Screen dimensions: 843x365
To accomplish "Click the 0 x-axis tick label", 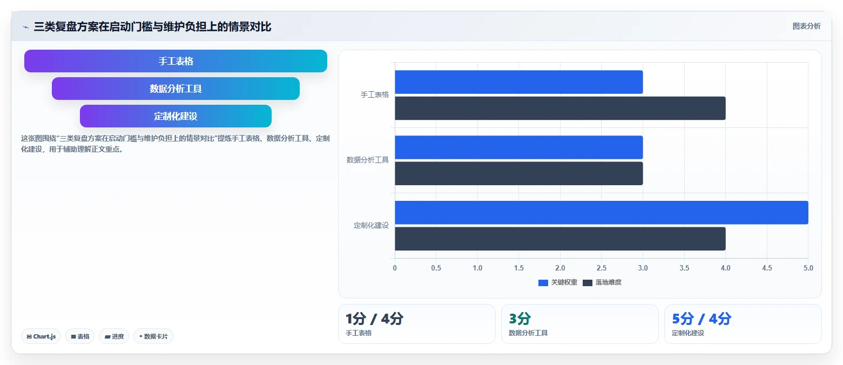I will coord(395,268).
